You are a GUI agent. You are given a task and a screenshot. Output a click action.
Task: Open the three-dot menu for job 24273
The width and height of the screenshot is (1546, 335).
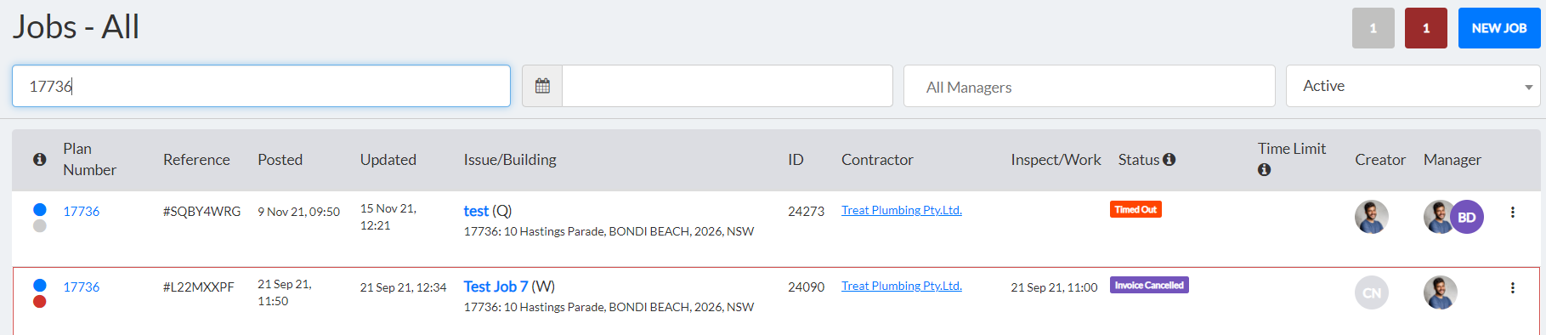(x=1512, y=213)
